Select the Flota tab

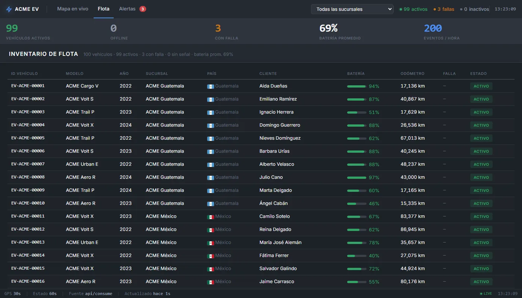(104, 9)
